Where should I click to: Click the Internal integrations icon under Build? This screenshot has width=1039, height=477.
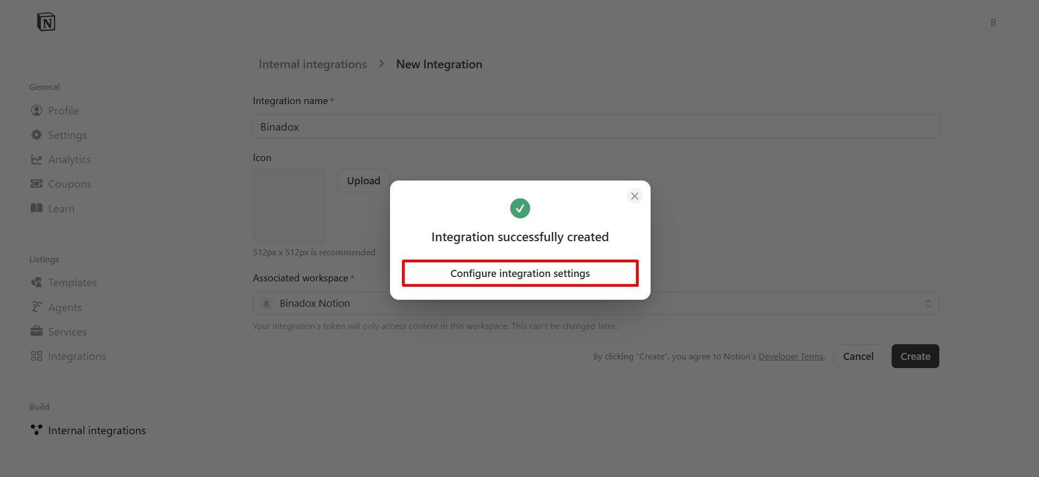(36, 430)
